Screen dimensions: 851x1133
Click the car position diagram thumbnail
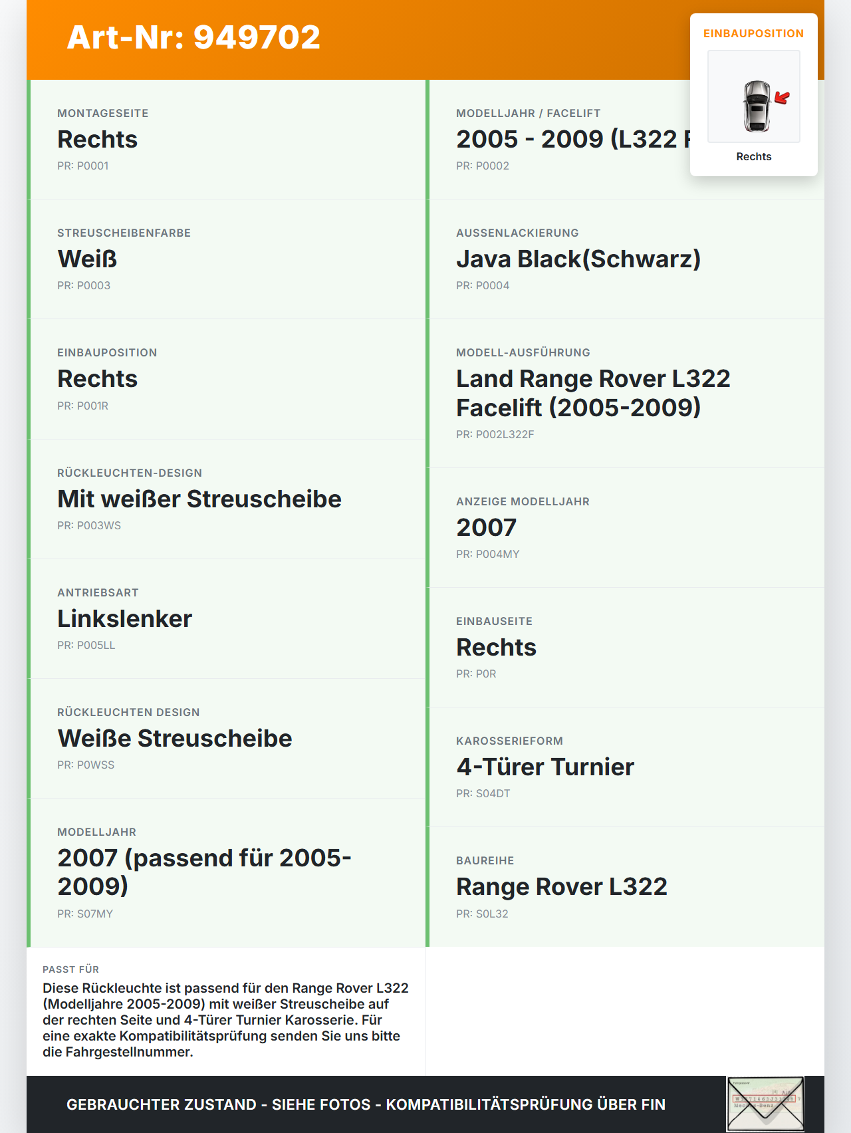[x=754, y=96]
